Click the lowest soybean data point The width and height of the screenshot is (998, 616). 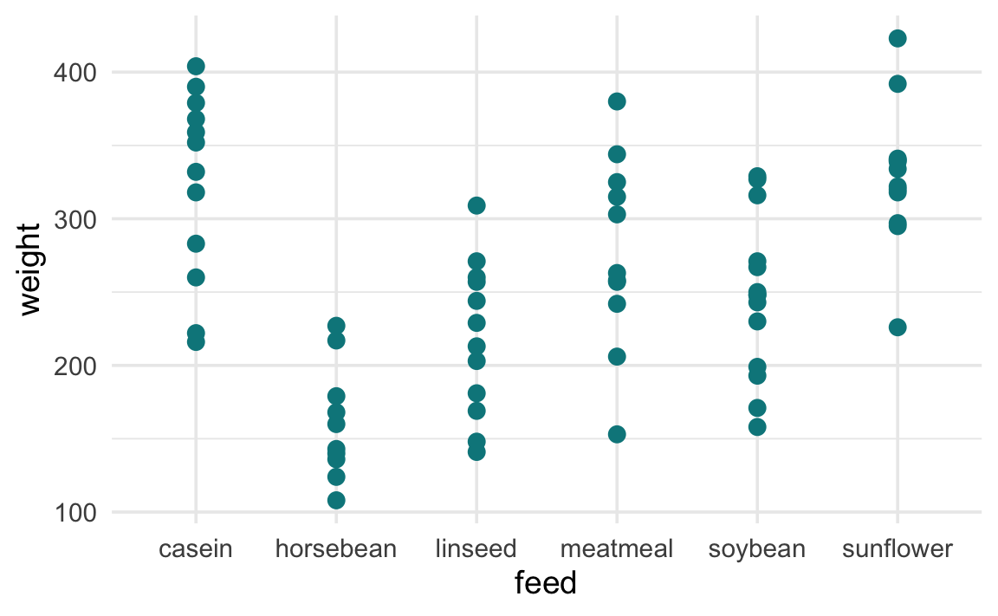(757, 426)
